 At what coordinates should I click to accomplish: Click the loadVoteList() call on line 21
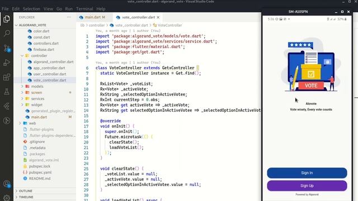point(126,147)
